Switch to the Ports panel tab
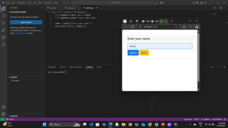 tap(99, 67)
